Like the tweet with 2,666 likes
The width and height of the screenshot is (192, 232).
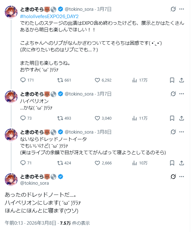[98, 163]
